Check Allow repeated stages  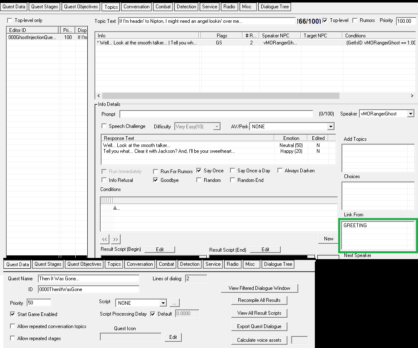click(x=12, y=338)
